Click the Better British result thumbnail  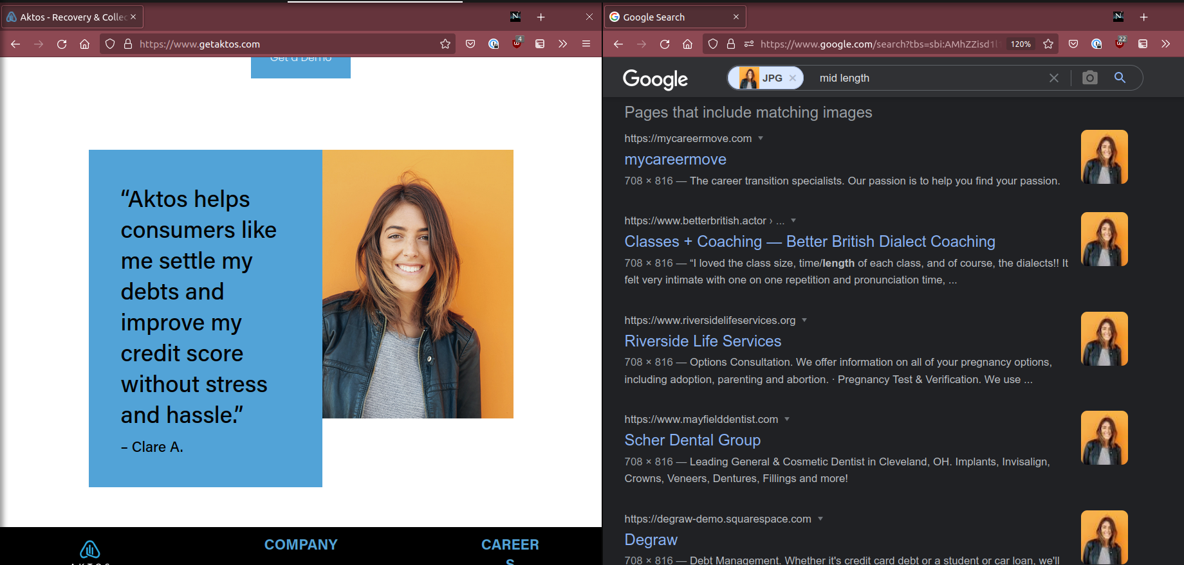1104,239
